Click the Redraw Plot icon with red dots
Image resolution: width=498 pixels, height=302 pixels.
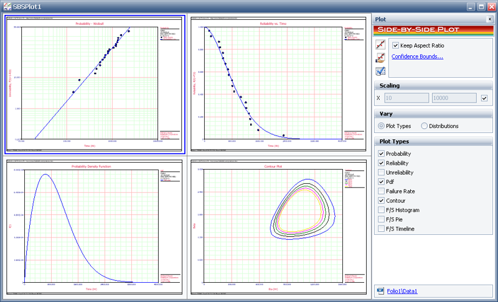[380, 45]
